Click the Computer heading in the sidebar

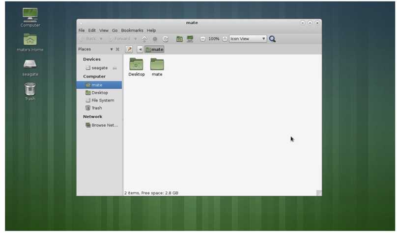(x=94, y=77)
